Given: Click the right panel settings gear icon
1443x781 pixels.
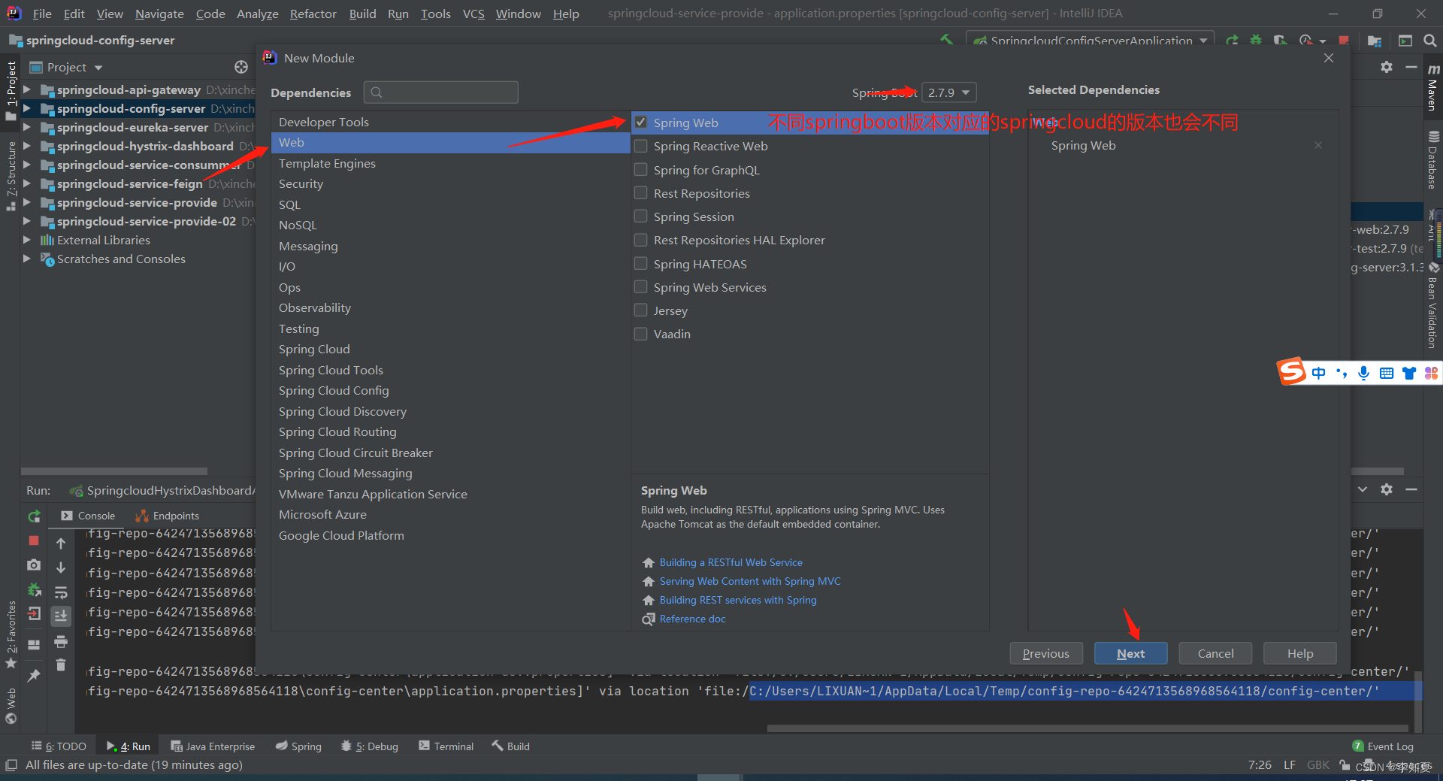Looking at the screenshot, I should [x=1387, y=67].
